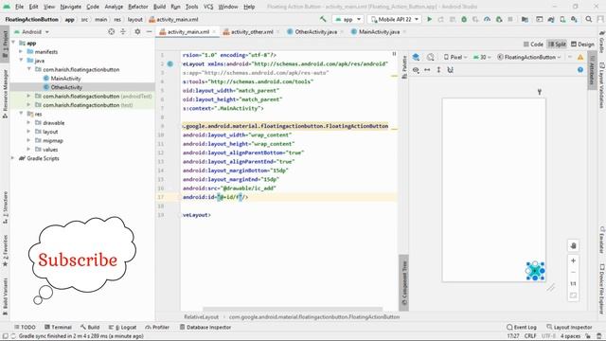Open the app run configuration dropdown

tap(348, 19)
